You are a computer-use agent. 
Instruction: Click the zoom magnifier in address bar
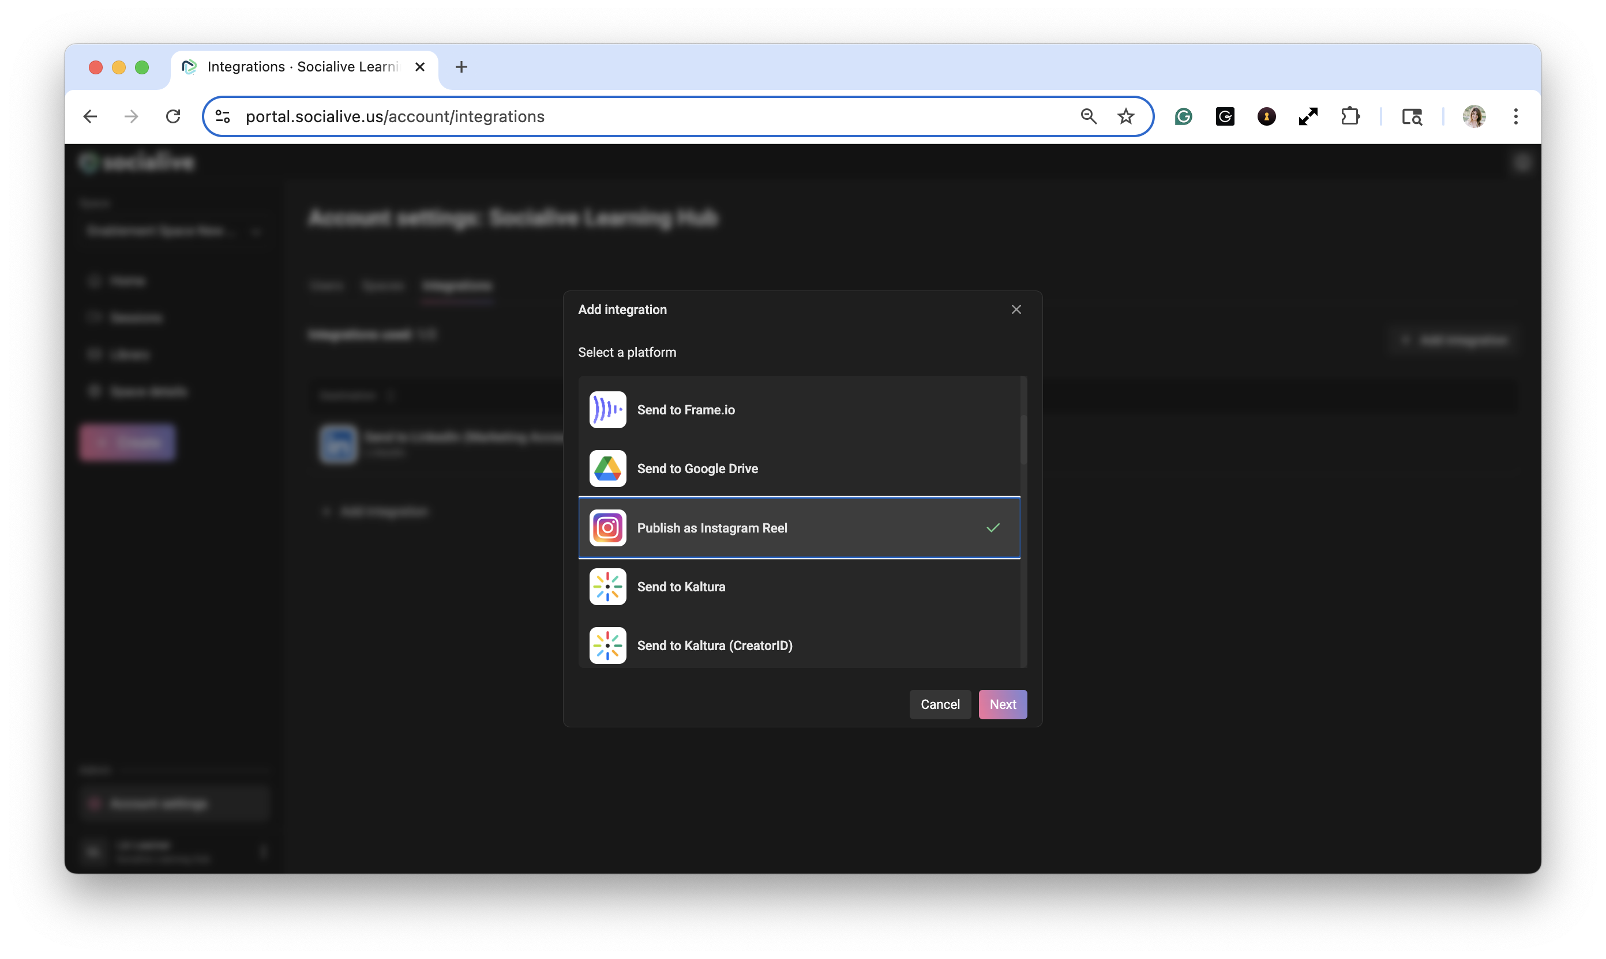[x=1088, y=116]
